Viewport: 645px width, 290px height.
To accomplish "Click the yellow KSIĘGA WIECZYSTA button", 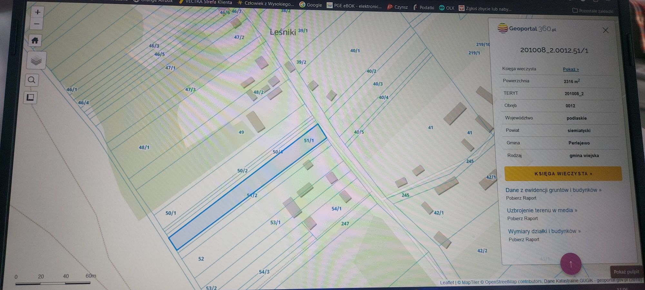I will [563, 174].
